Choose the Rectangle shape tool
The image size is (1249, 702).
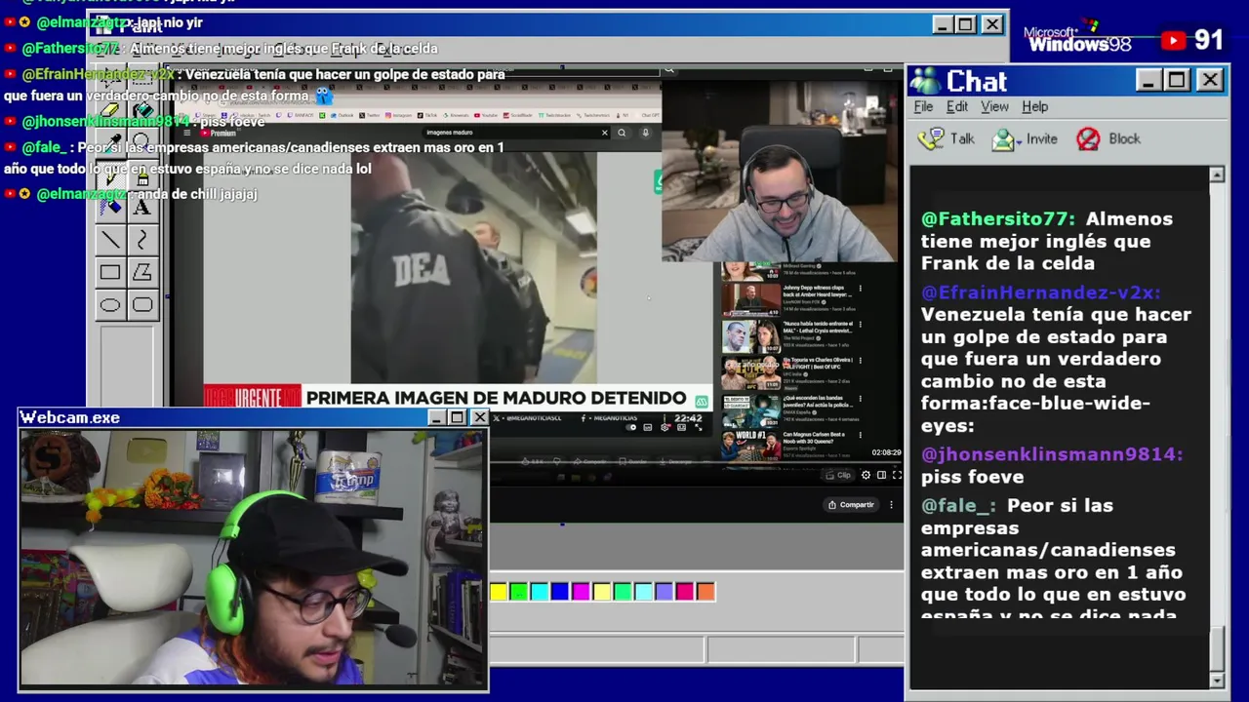click(111, 272)
